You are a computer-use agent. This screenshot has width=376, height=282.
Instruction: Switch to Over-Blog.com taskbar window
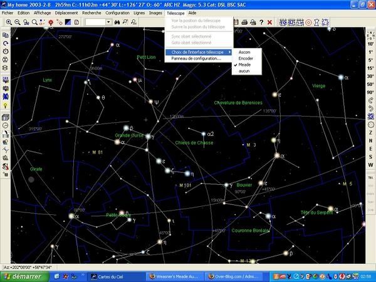pos(233,277)
